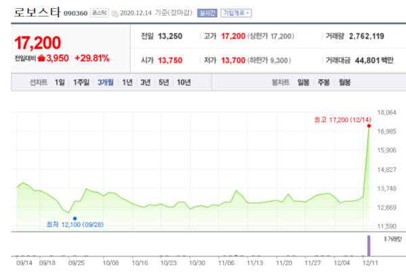This screenshot has width=406, height=274.
Task: Open the 기업개요 dropdown
Action: [x=236, y=13]
